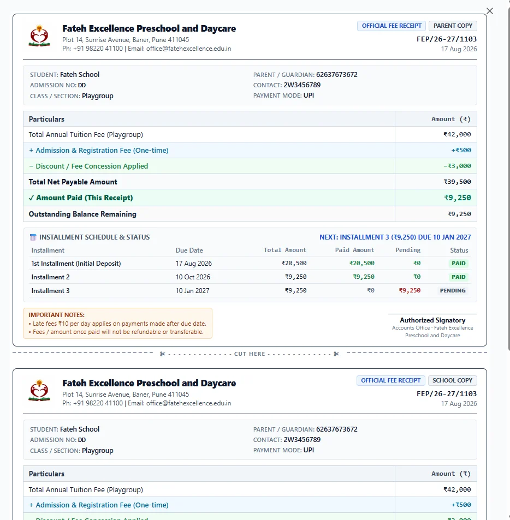Image resolution: width=510 pixels, height=520 pixels.
Task: Click the Installment 2 row label
Action: pos(50,277)
